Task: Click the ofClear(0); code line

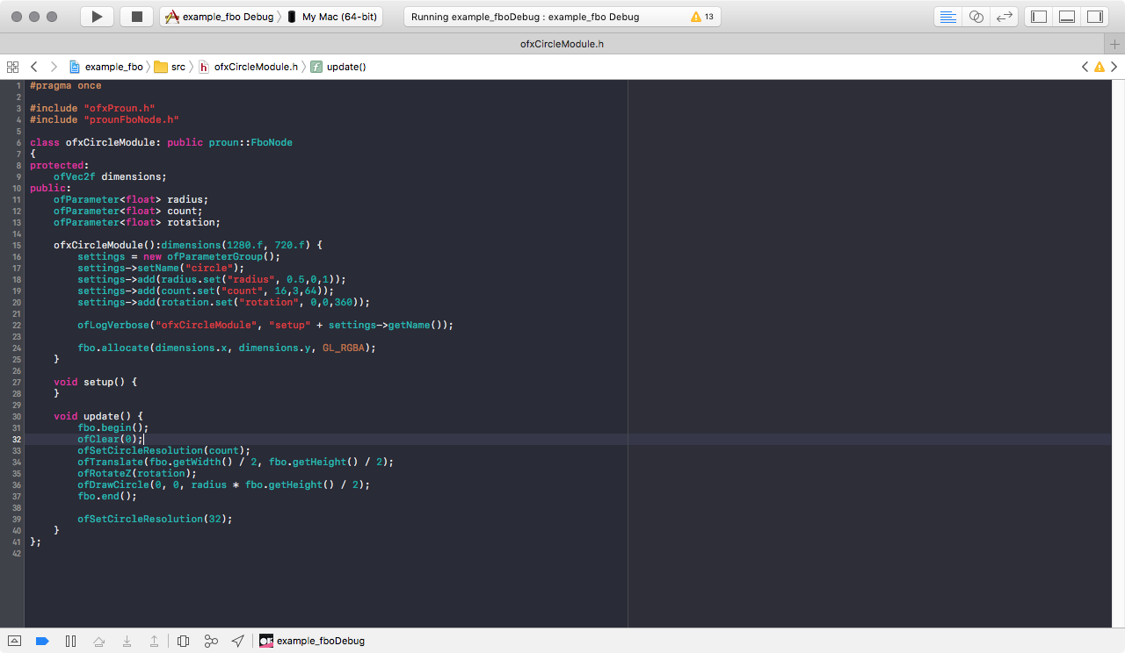Action: pyautogui.click(x=109, y=439)
